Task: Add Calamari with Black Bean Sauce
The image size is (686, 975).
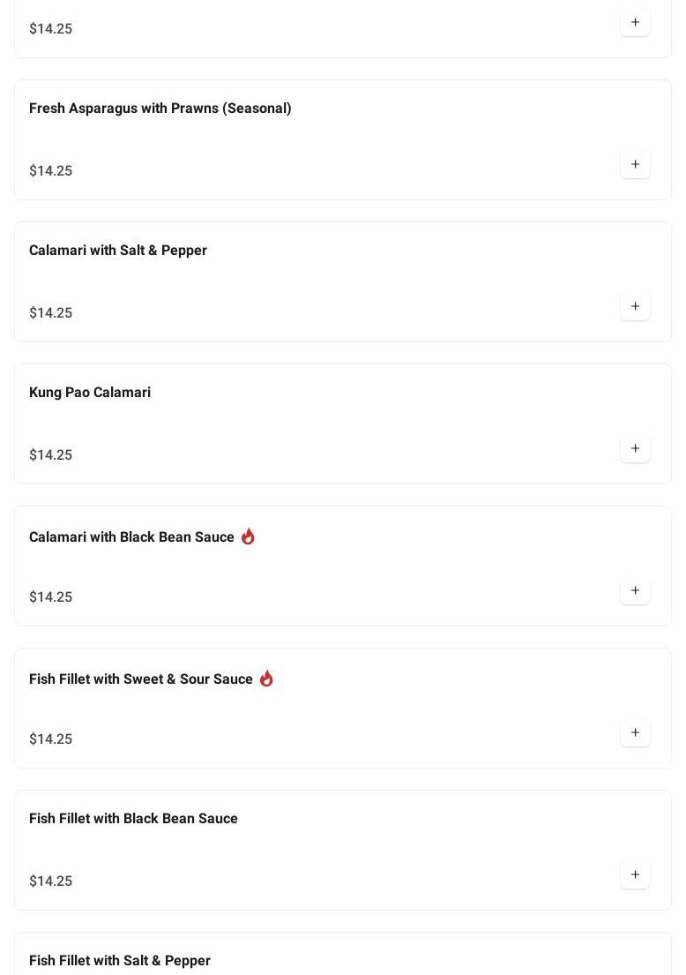Action: tap(635, 590)
